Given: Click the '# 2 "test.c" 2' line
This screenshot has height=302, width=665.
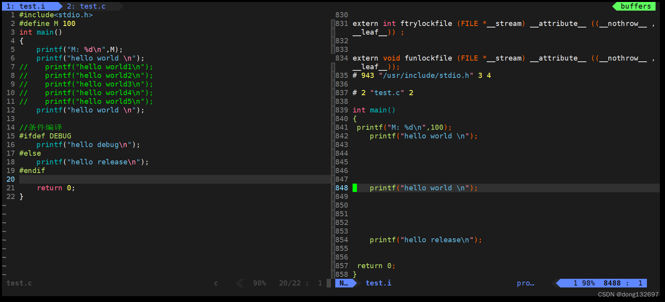Looking at the screenshot, I should (383, 93).
